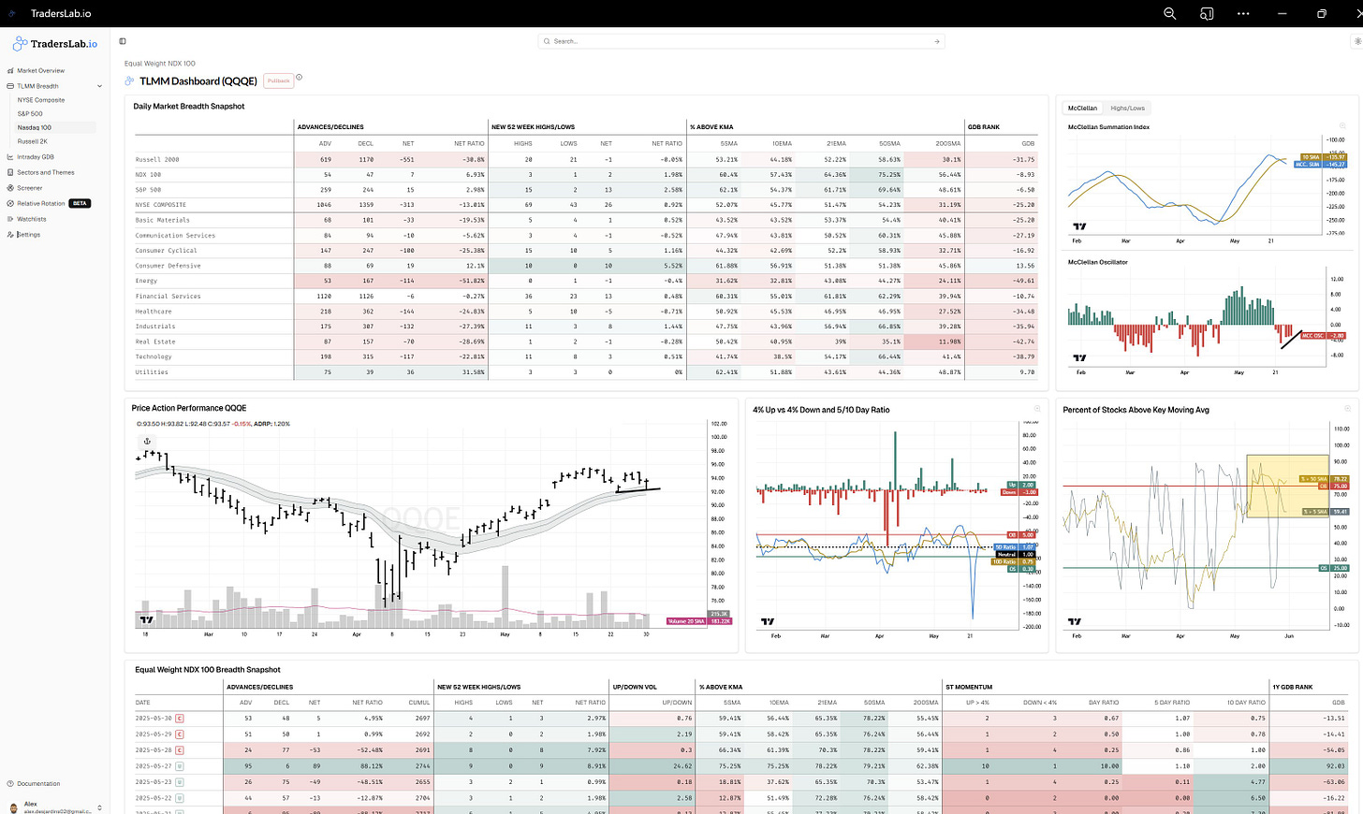Click the NDX 100 row label
Viewport: 1363px width, 814px height.
[x=148, y=175]
